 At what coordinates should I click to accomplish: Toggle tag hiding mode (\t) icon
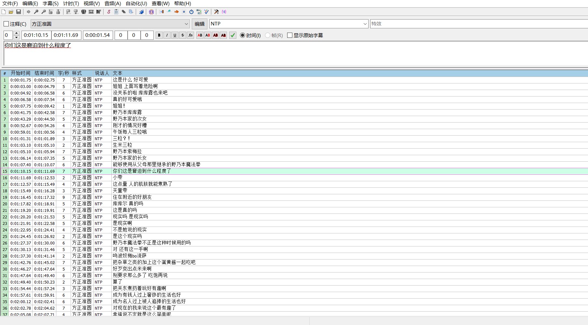(224, 12)
